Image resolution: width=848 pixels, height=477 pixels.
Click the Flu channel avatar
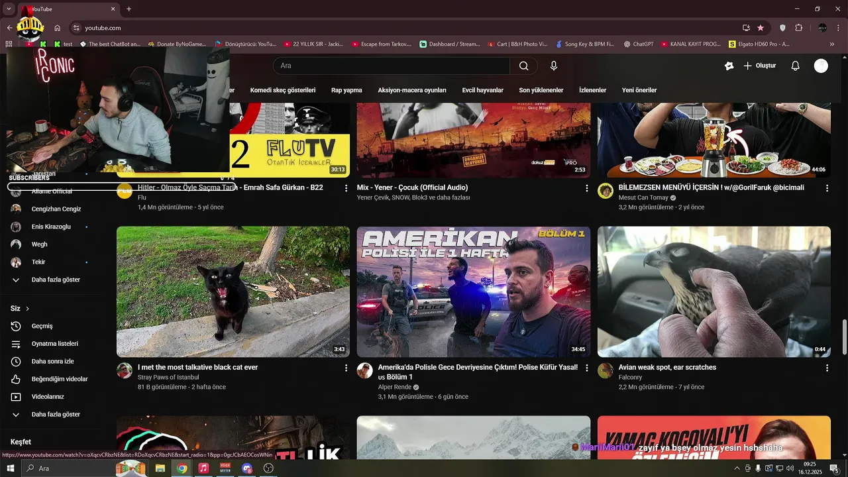125,191
